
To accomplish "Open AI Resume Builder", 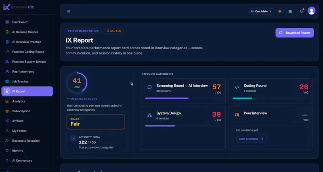I will (x=27, y=32).
